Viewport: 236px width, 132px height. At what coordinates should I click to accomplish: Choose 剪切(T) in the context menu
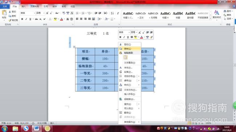[x=130, y=44]
